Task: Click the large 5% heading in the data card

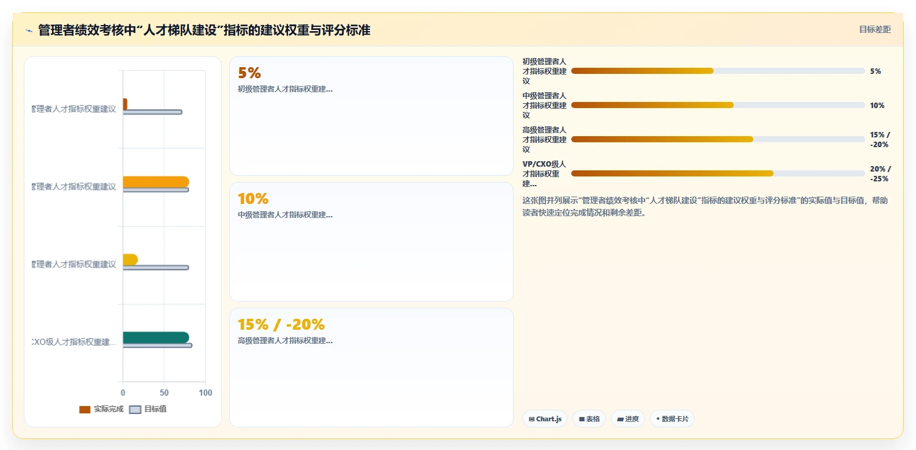Action: click(x=249, y=73)
